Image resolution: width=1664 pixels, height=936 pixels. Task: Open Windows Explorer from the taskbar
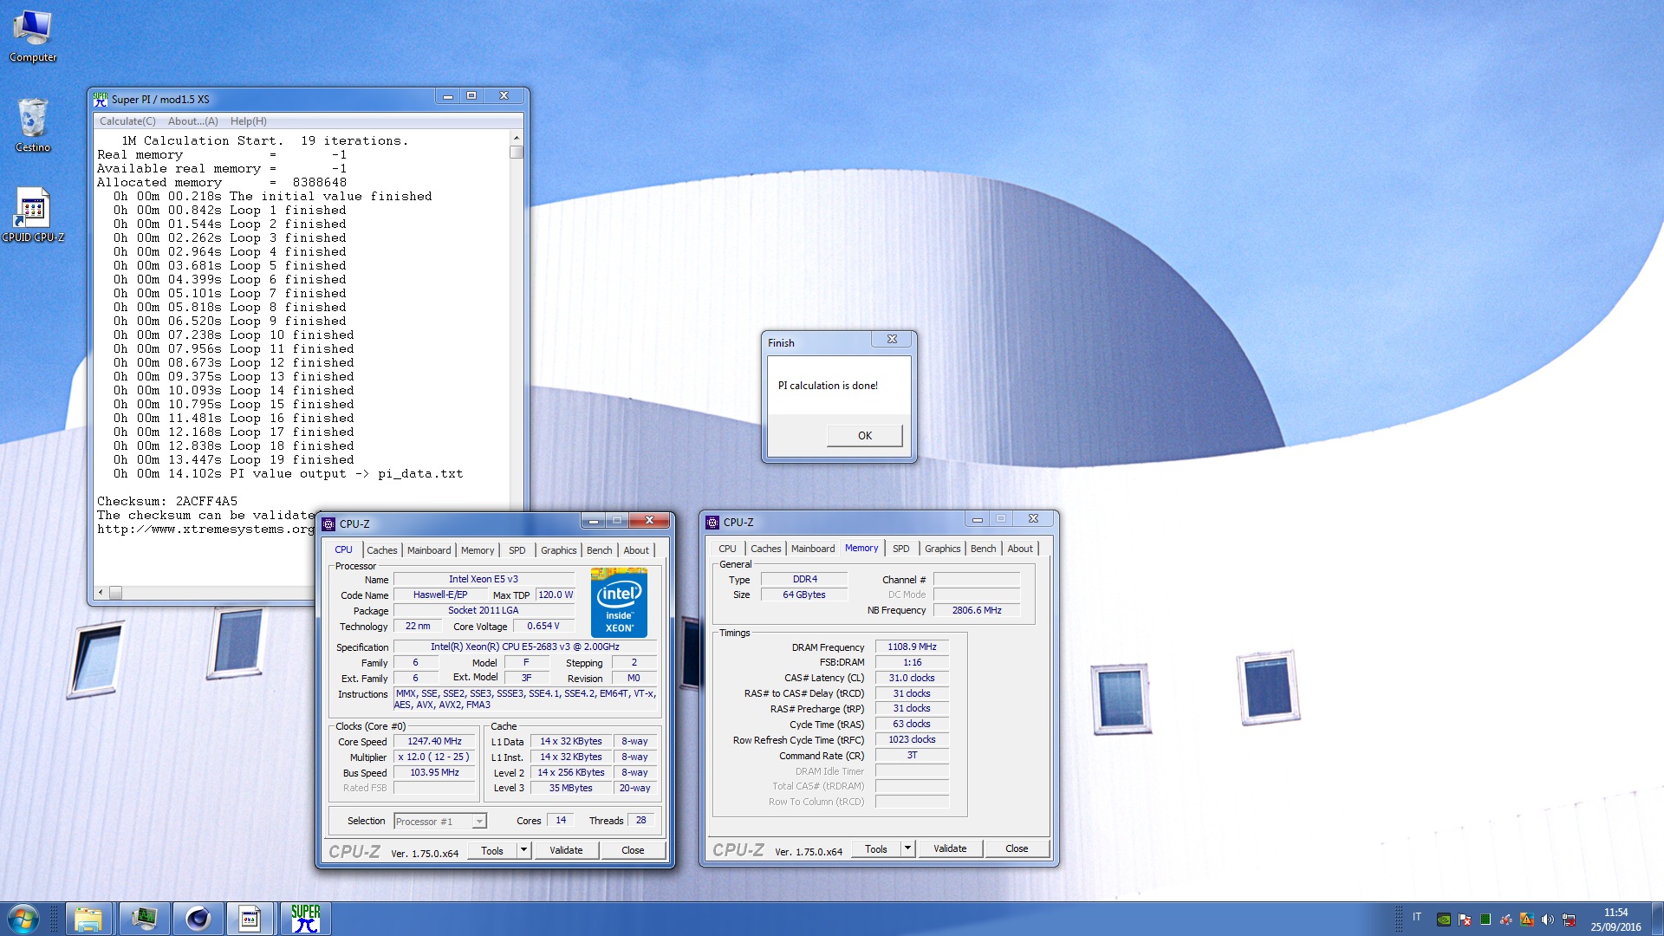coord(88,919)
